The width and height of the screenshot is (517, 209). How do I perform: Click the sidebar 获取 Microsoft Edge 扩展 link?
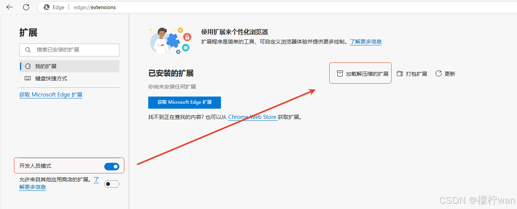pos(51,95)
